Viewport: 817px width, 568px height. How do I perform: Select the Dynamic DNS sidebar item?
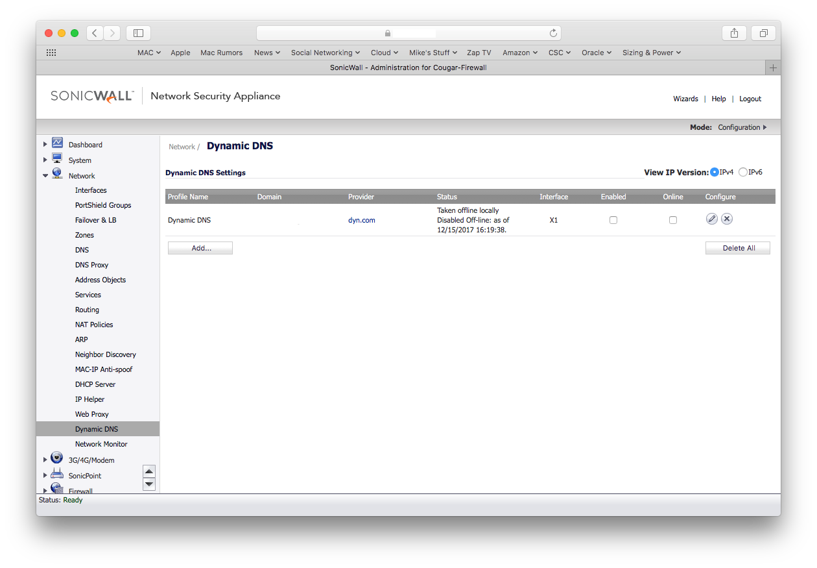pyautogui.click(x=98, y=429)
